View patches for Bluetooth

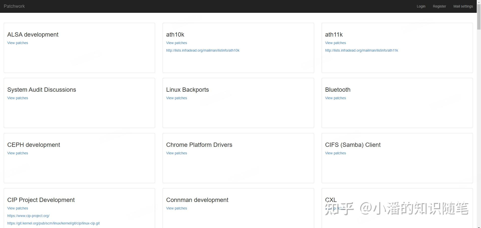pyautogui.click(x=335, y=98)
